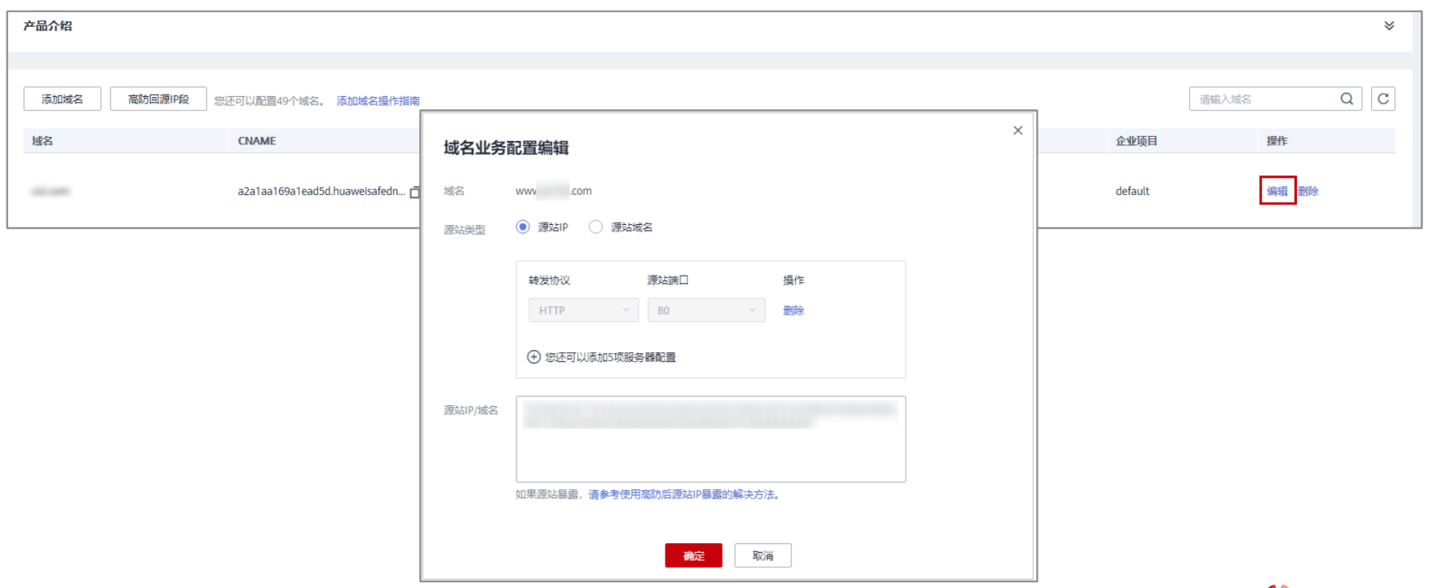Click the 您还可以添加5项服务器配置 text
The height and width of the screenshot is (588, 1429).
click(610, 357)
